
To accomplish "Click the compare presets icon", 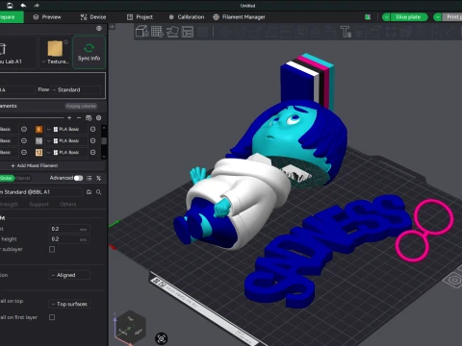I will (x=99, y=178).
